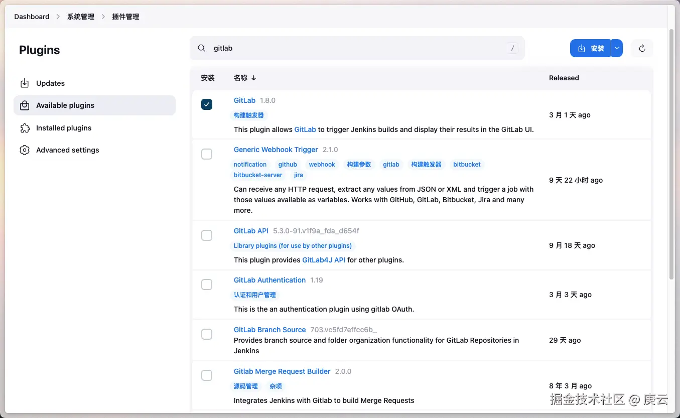
Task: Open the Gitlab Merge Request Builder link
Action: (282, 371)
